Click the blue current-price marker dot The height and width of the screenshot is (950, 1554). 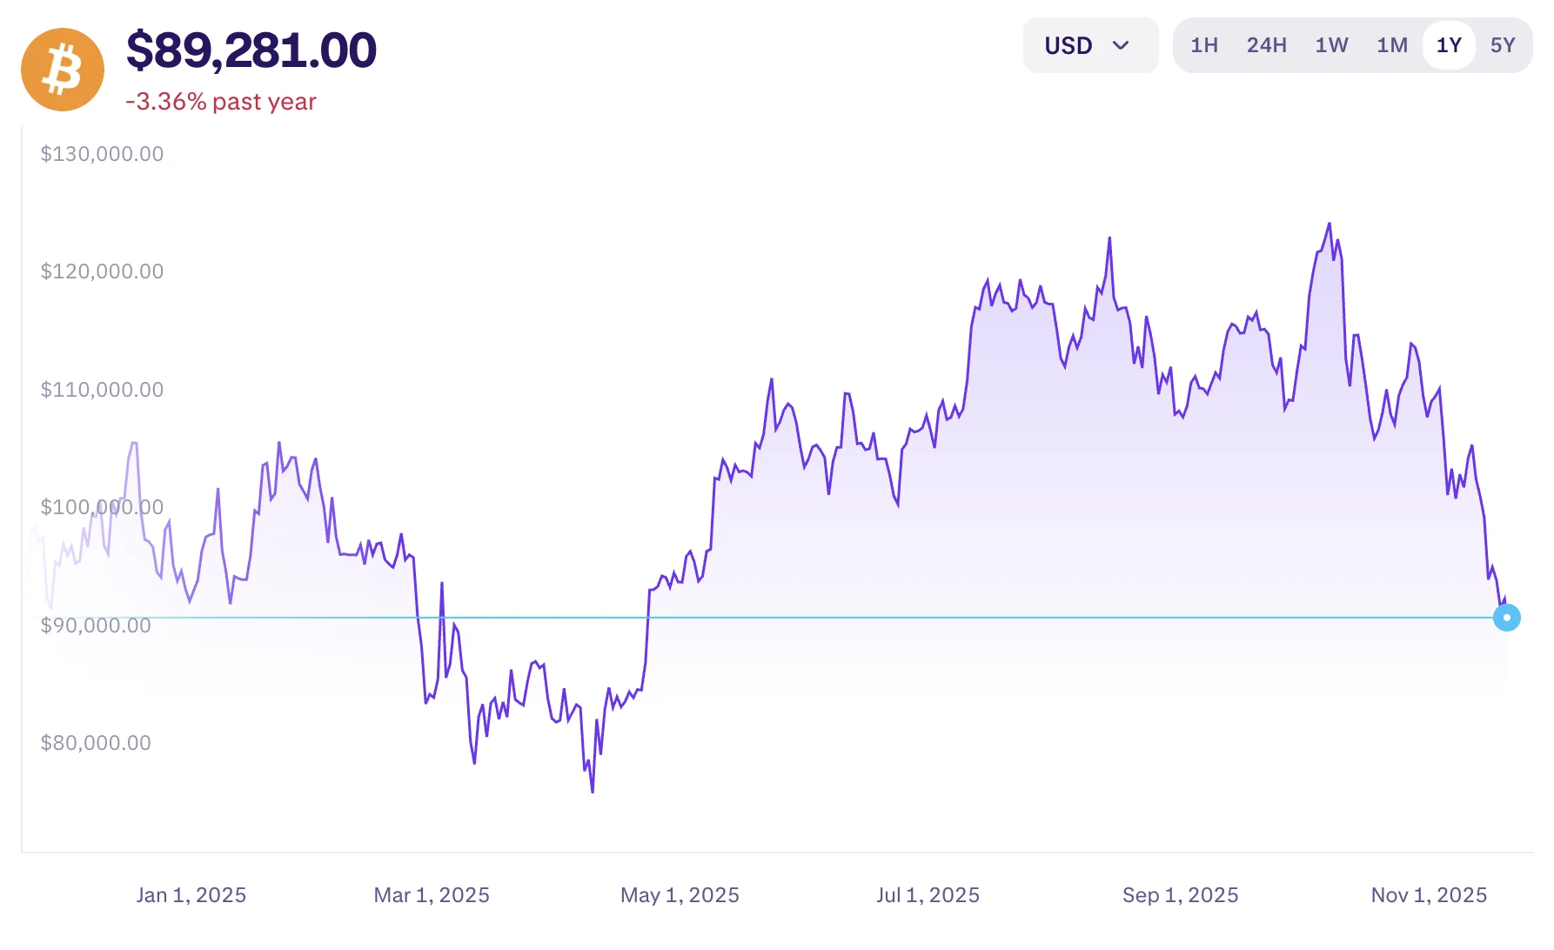pyautogui.click(x=1507, y=618)
